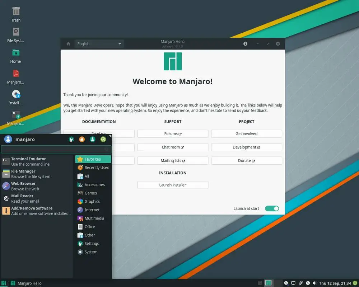The image size is (359, 287).
Task: Open the System category
Action: (x=93, y=252)
